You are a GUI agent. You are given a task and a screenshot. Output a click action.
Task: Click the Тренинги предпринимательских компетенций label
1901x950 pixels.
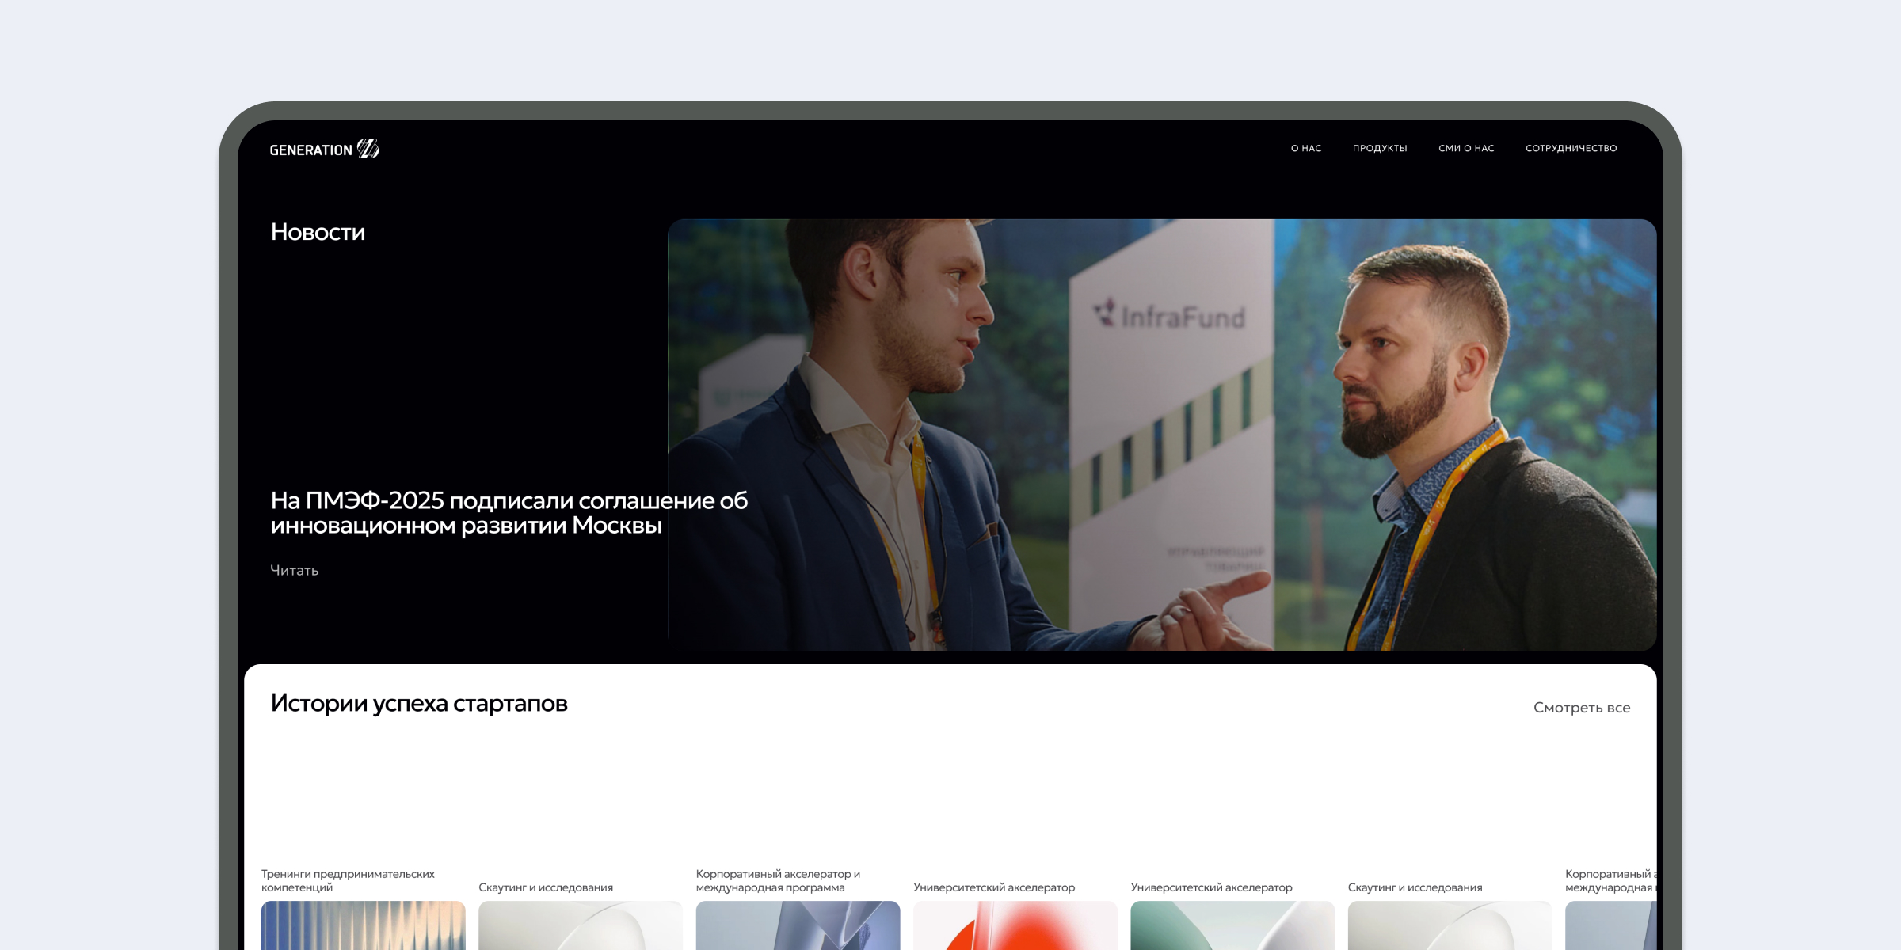pyautogui.click(x=348, y=880)
